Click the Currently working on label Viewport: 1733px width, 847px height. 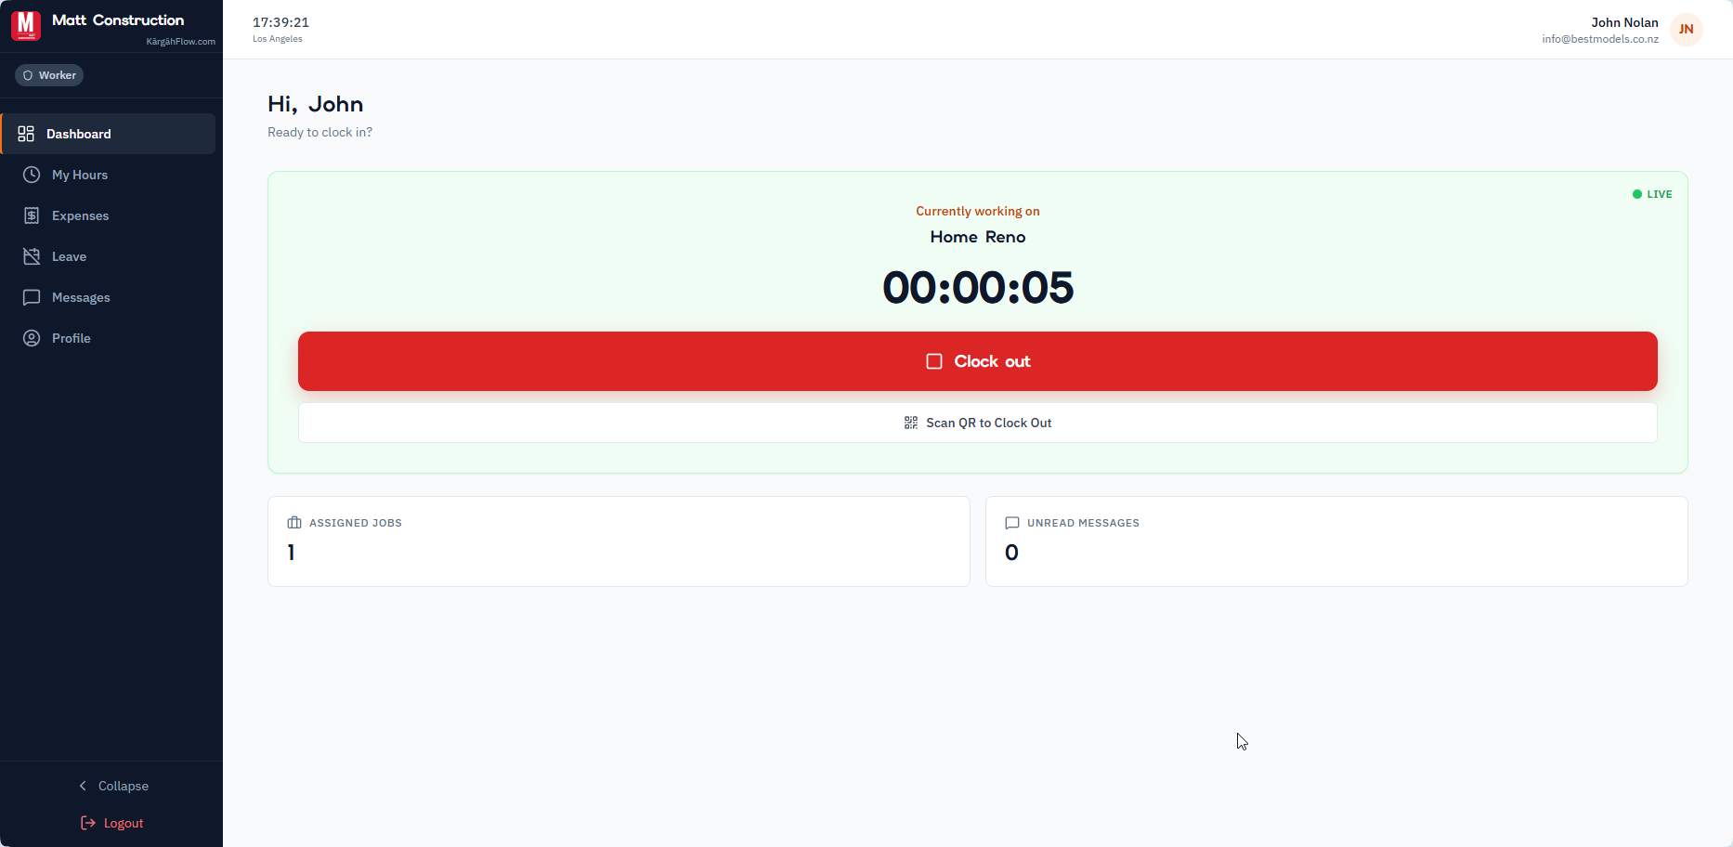[978, 211]
